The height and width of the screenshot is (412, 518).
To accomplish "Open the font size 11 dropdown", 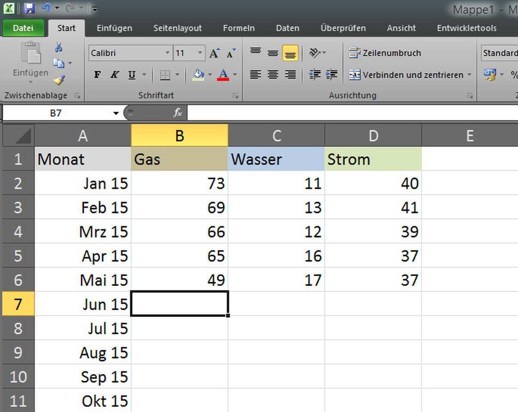I will (x=200, y=53).
